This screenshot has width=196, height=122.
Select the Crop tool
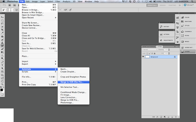coord(2,30)
